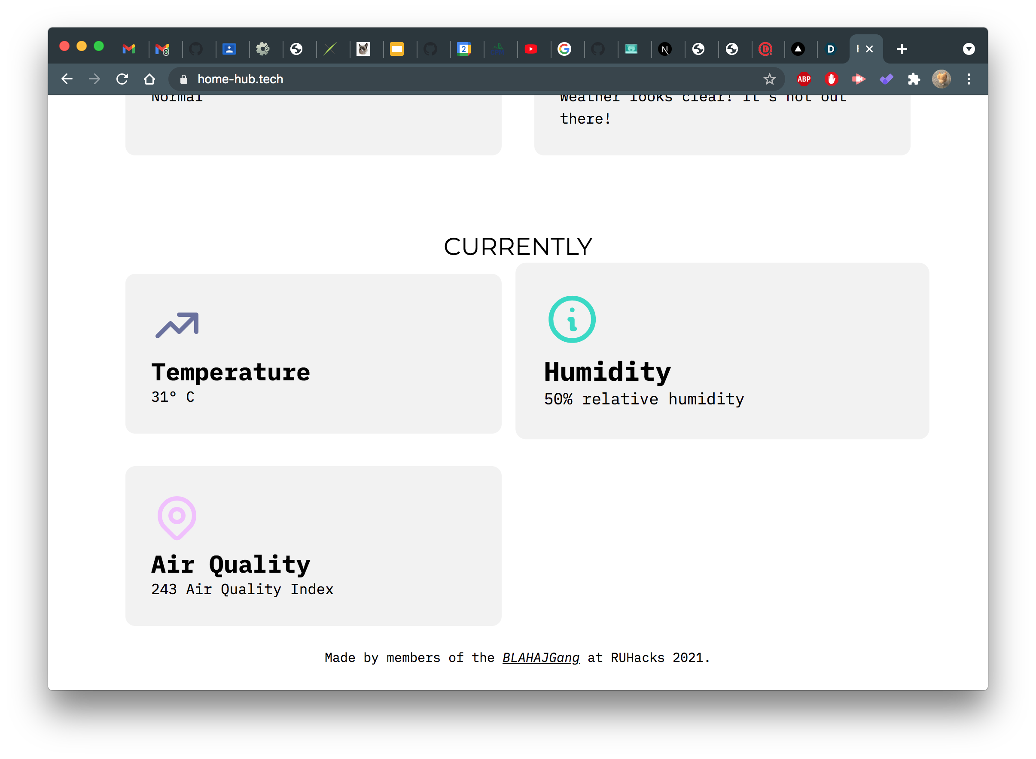Reload the home-hub.tech page

[x=122, y=79]
